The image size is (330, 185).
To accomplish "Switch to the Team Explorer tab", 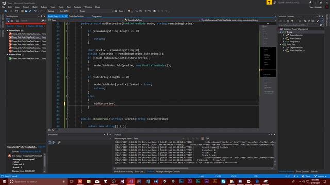I will (303, 171).
